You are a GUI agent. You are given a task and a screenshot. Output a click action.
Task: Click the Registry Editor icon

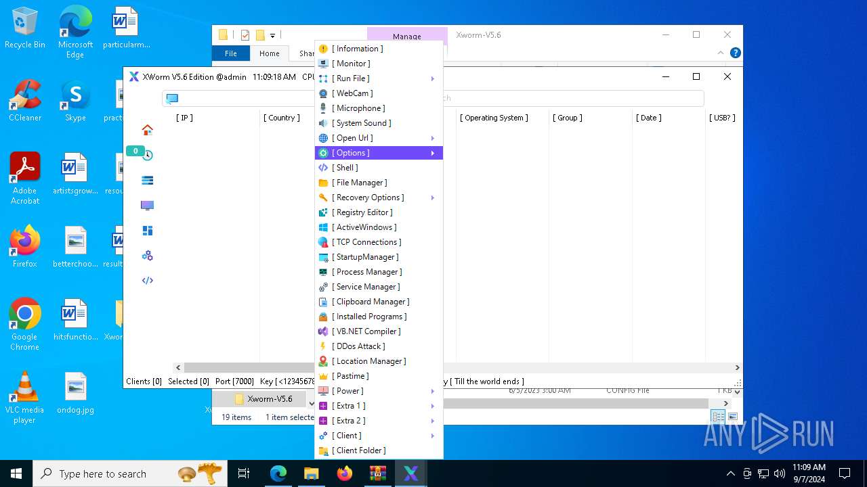click(x=323, y=212)
